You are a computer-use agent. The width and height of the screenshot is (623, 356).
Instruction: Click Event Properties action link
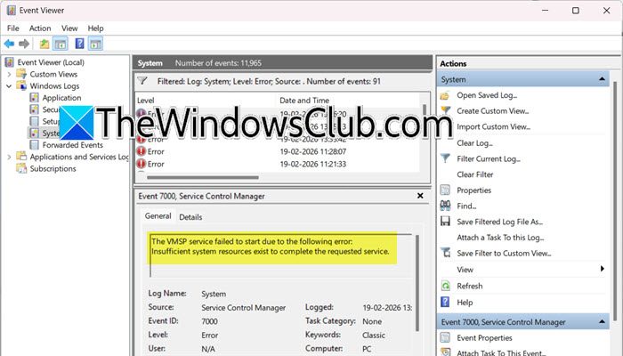[x=484, y=337]
